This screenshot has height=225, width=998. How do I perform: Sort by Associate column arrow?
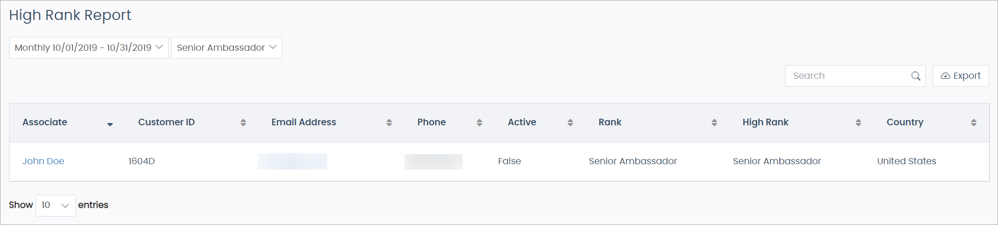[110, 124]
